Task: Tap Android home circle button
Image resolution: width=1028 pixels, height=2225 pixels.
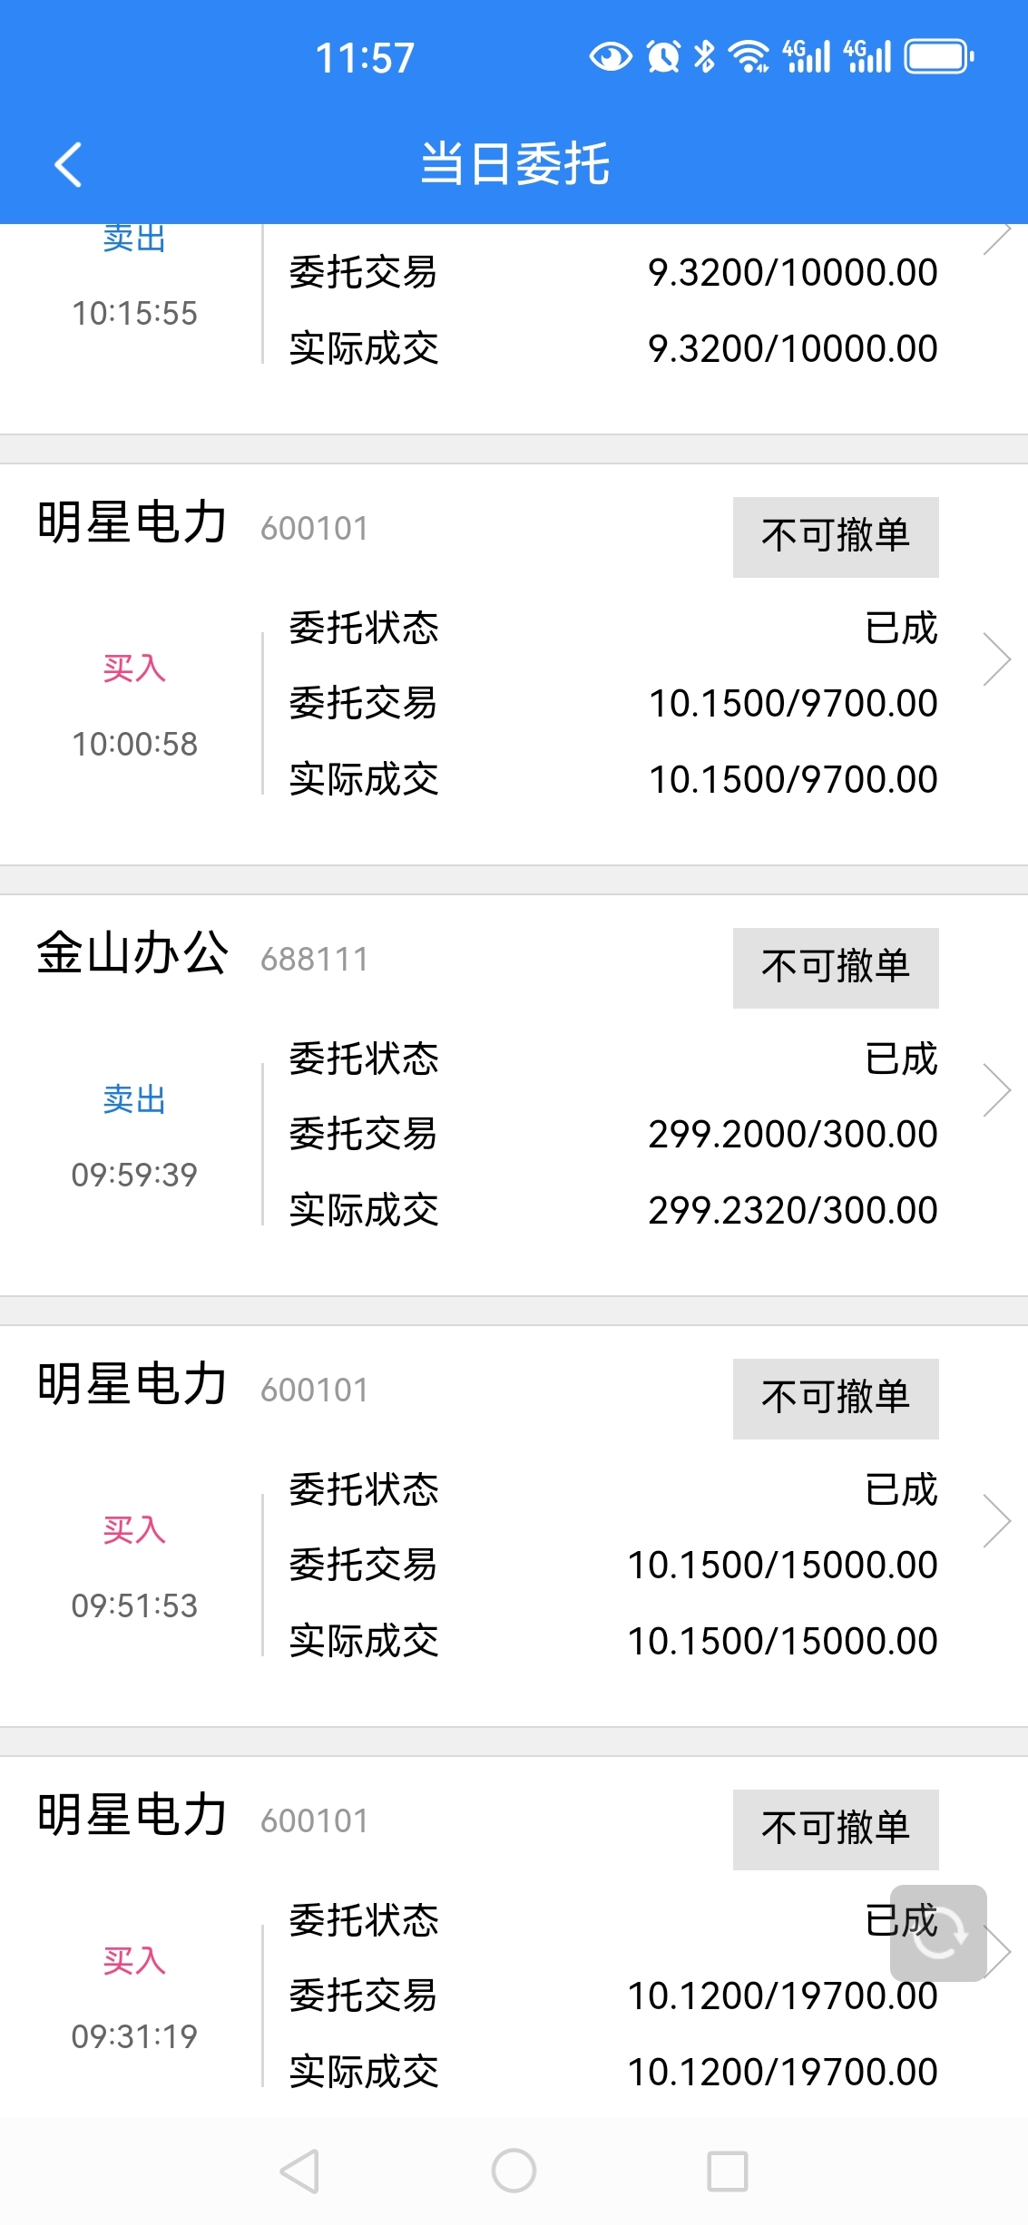Action: coord(514,2171)
